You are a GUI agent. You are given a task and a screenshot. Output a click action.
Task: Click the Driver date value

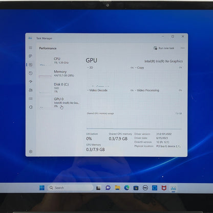[x=162, y=138]
